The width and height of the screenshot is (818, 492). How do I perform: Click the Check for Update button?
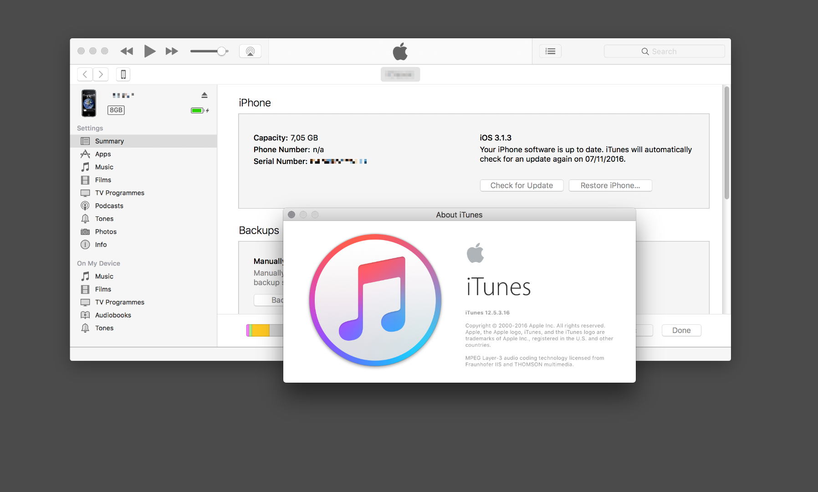pos(521,185)
